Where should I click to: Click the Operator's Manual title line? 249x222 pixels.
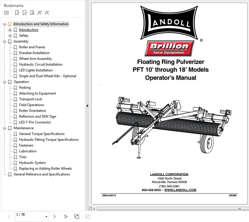pos(171,78)
